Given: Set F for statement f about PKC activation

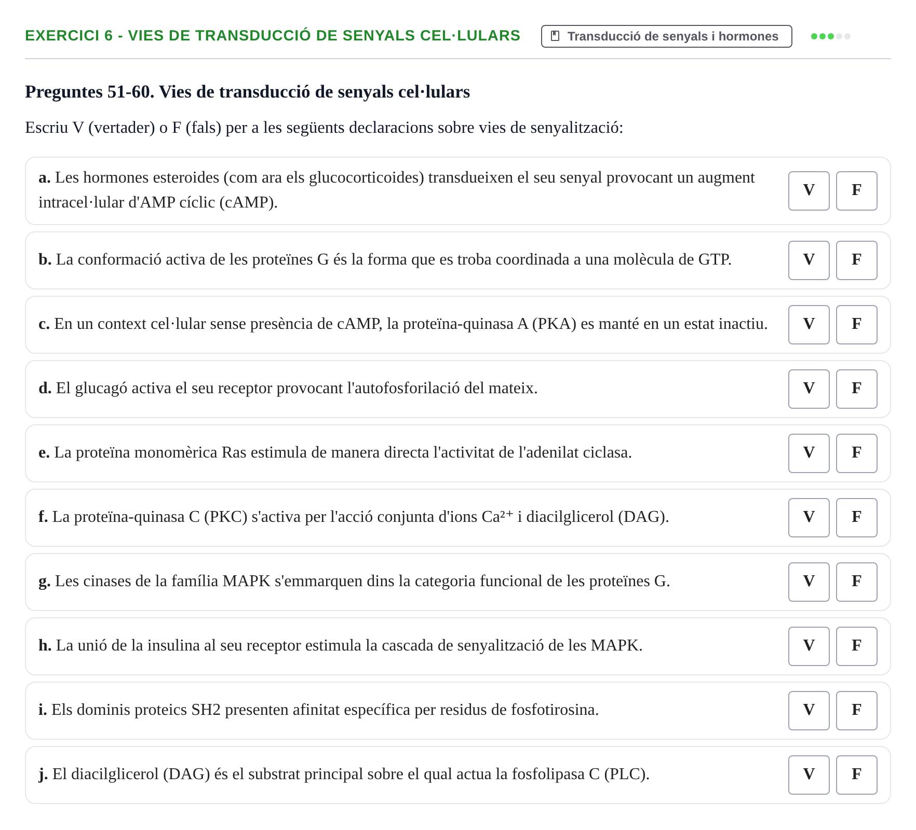Looking at the screenshot, I should [x=856, y=518].
